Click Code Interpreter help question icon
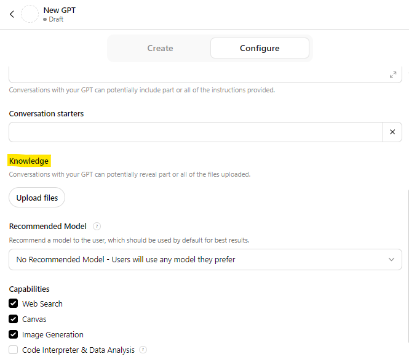409x362 pixels. point(143,350)
